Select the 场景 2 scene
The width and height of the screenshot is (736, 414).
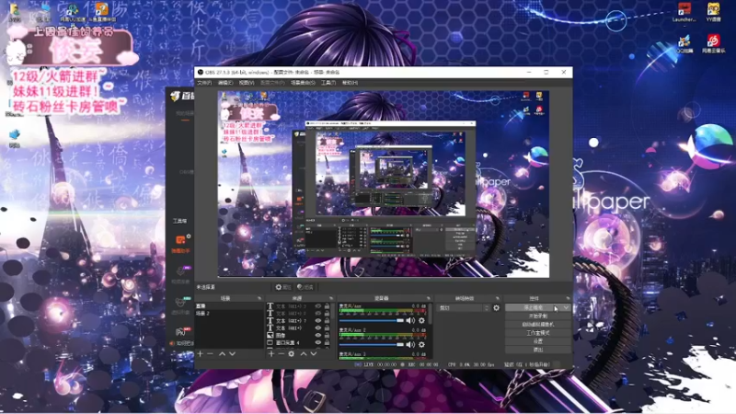click(x=229, y=313)
